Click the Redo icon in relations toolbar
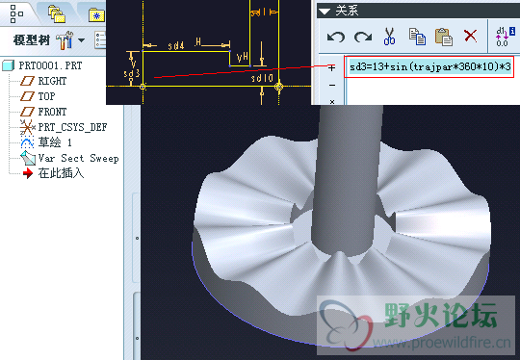The width and height of the screenshot is (520, 360). coord(362,37)
